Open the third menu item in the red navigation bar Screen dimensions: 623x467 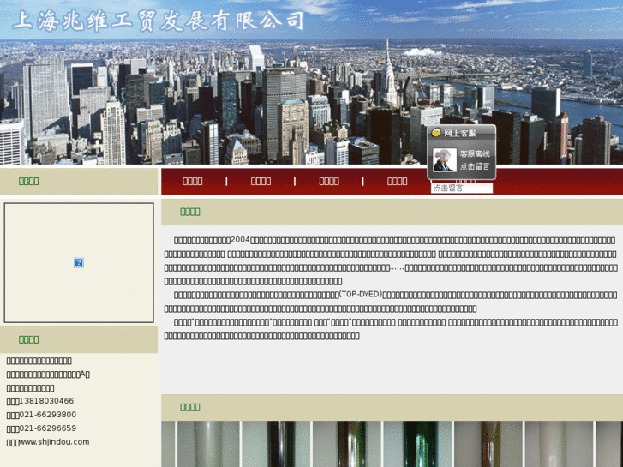click(329, 182)
